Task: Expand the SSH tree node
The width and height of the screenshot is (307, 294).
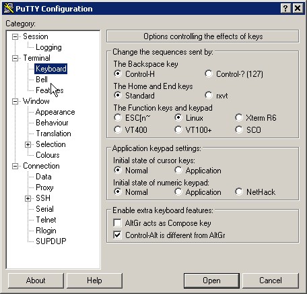Action: pos(28,198)
